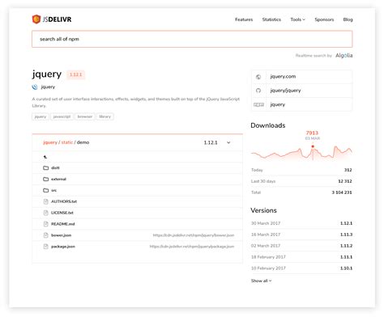Open the jquery/jquery repository link
Screen dimensions: 384x317
pyautogui.click(x=285, y=91)
